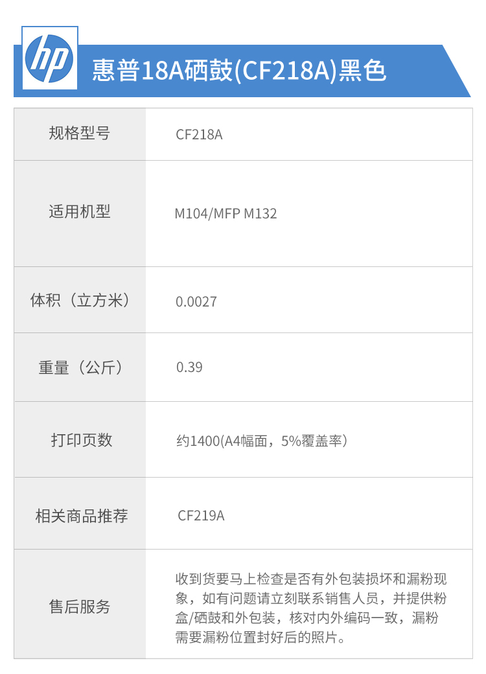Click the title 惠普18A硒鼓(CF218A)黑色
Image resolution: width=486 pixels, height=674 pixels.
239,71
